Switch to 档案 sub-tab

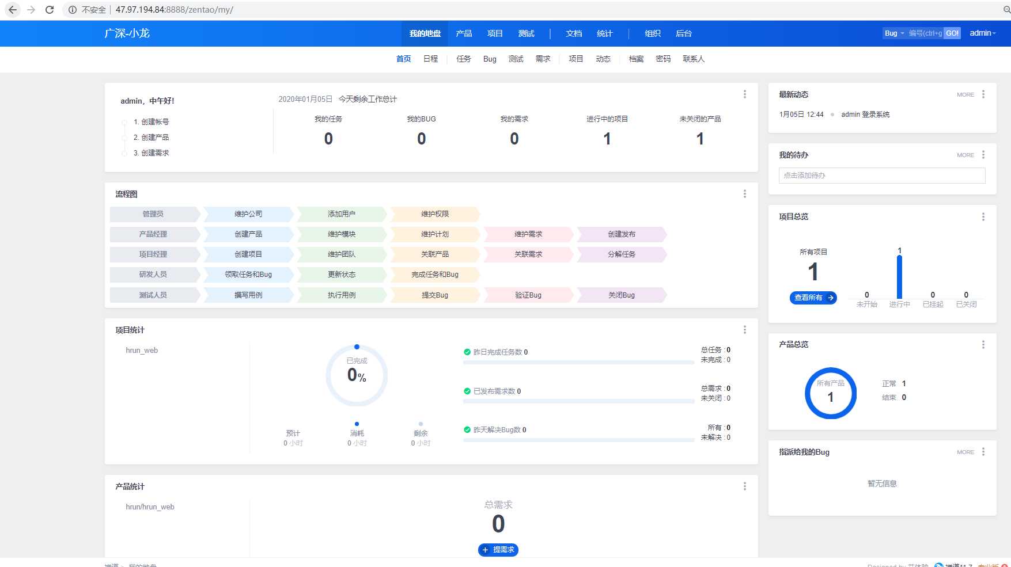pyautogui.click(x=637, y=59)
